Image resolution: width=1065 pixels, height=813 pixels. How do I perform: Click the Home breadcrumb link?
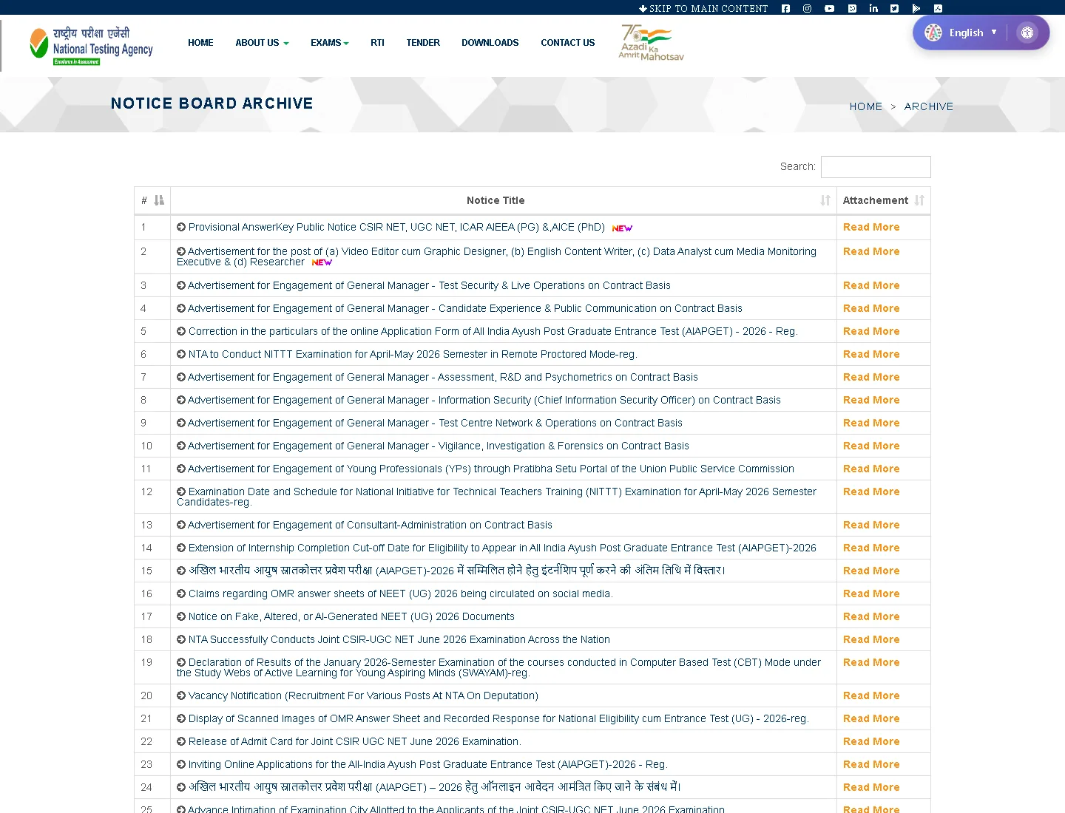[x=866, y=106]
